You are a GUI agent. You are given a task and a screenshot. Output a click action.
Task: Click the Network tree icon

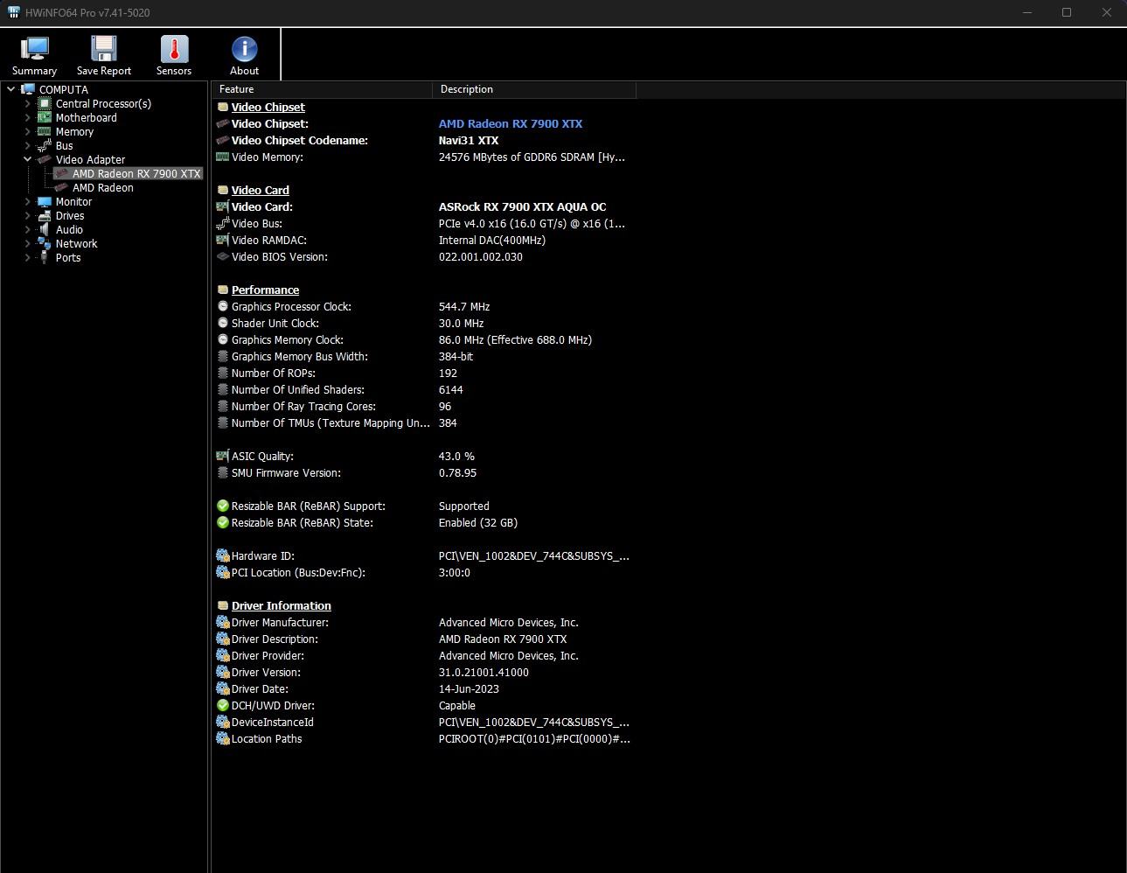(45, 243)
